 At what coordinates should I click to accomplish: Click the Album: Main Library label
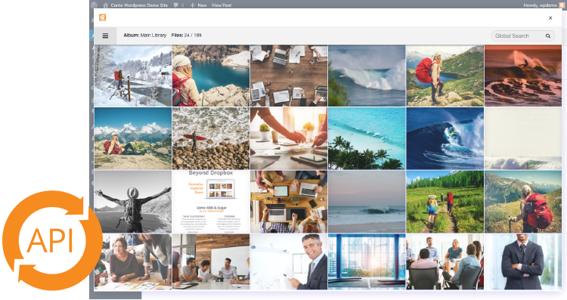tap(144, 36)
